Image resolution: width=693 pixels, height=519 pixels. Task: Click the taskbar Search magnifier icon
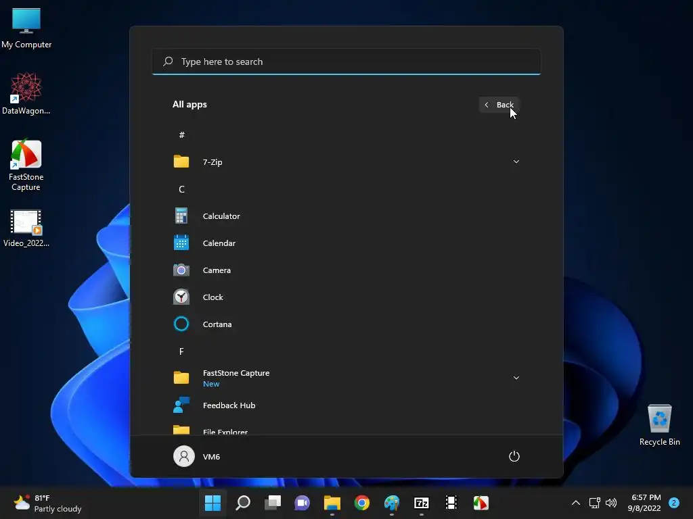click(x=243, y=503)
